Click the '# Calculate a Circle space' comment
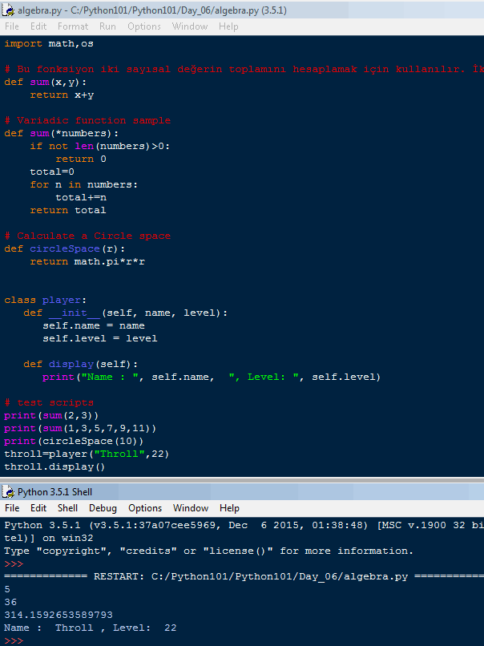484x646 pixels. point(87,236)
